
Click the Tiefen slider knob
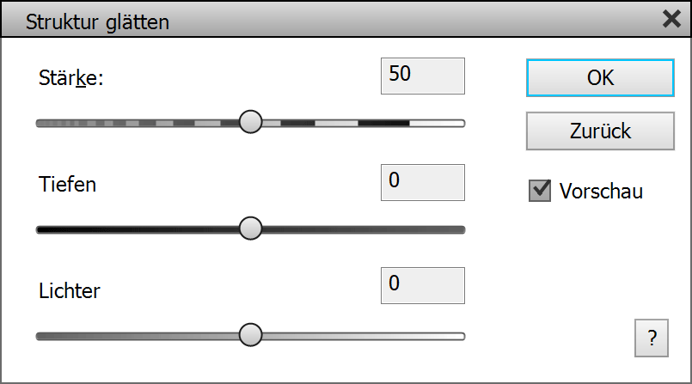click(x=250, y=229)
